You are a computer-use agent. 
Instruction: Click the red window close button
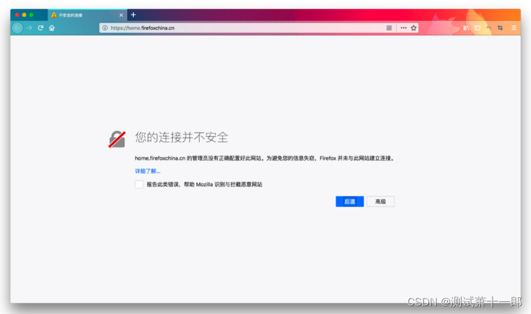[17, 15]
